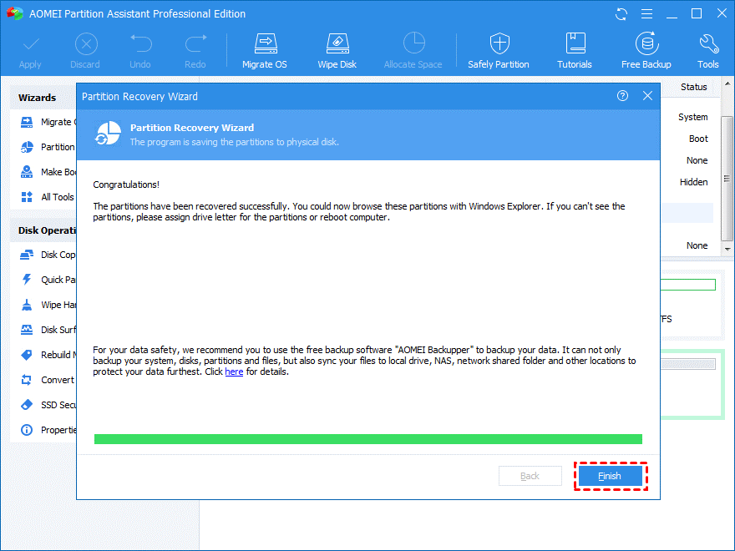
Task: Launch Safely Partition from the toolbar
Action: pyautogui.click(x=498, y=48)
